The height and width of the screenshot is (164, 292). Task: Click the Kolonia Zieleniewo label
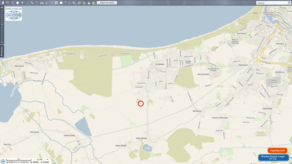click(x=220, y=118)
